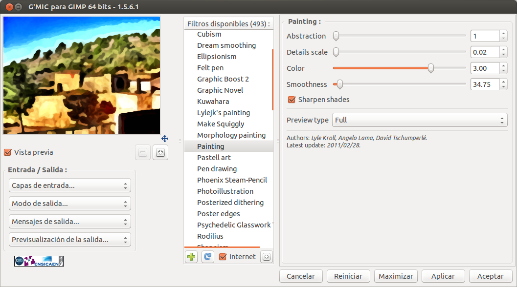Decrease the Details scale value with down arrow
517x287 pixels.
[503, 55]
